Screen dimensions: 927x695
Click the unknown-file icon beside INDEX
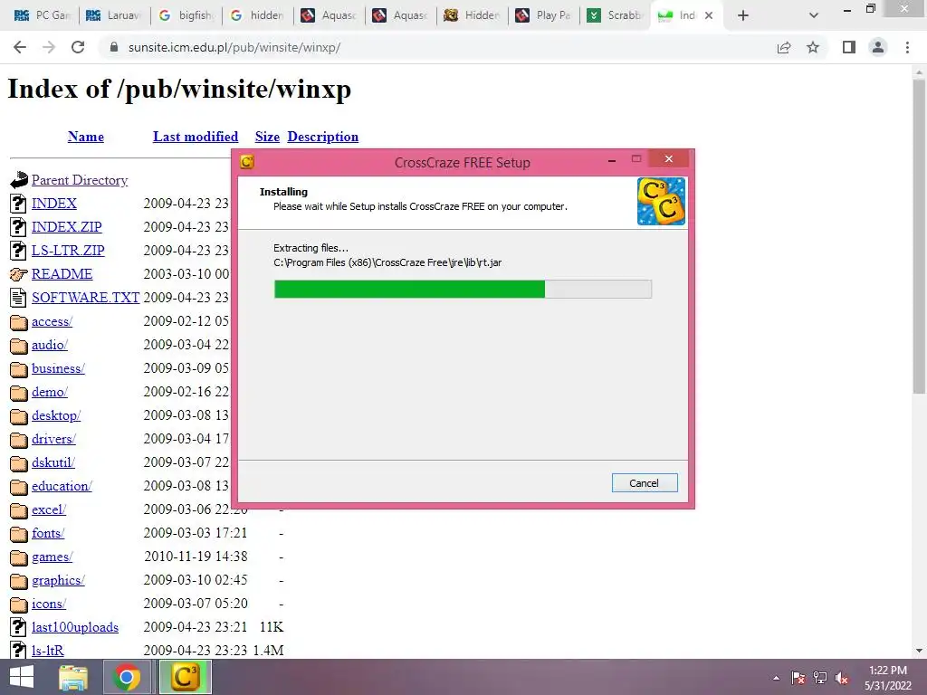coord(18,204)
